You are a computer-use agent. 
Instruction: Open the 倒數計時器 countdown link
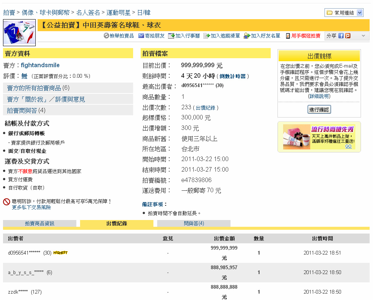[232, 76]
